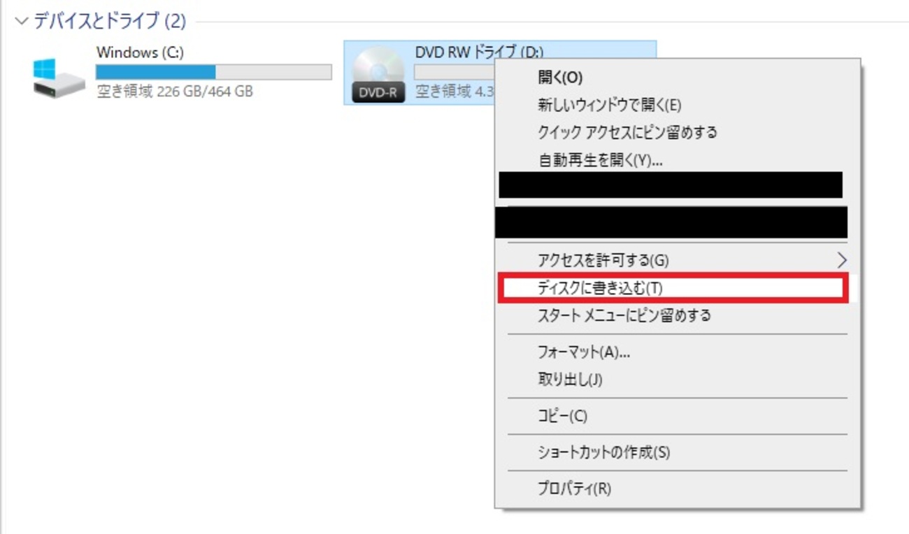The image size is (909, 534).
Task: Click the デバイスとドライブ (2) header text
Action: pyautogui.click(x=110, y=22)
